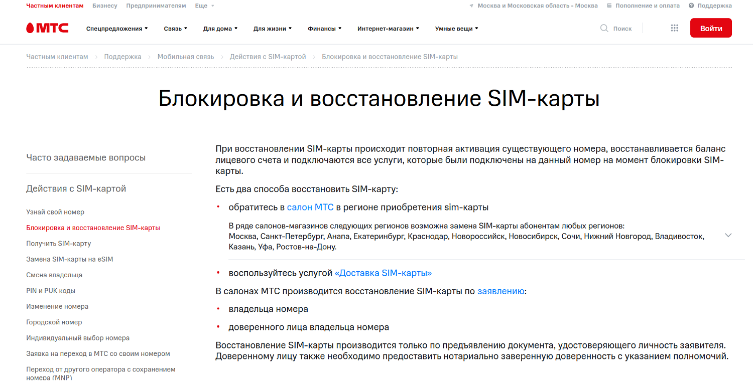Go to Частным клиентам breadcrumb
Image resolution: width=753 pixels, height=389 pixels.
(57, 57)
